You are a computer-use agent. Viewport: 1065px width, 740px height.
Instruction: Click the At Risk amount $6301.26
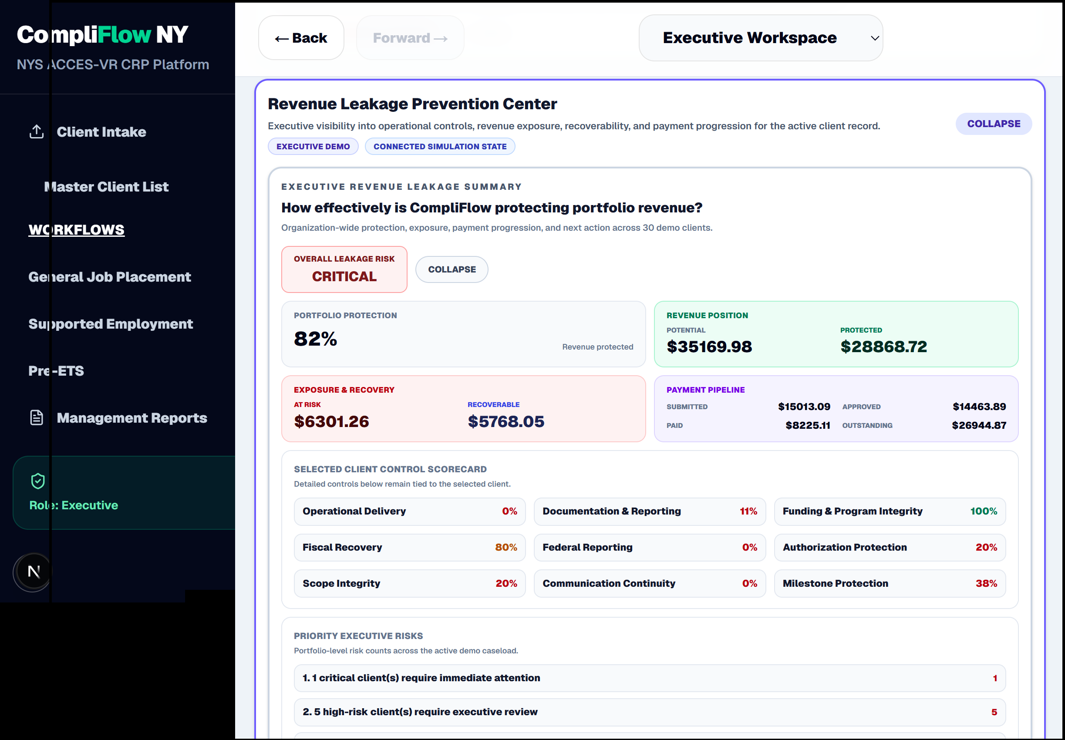pos(331,421)
